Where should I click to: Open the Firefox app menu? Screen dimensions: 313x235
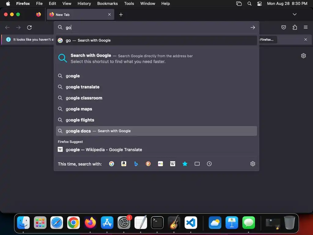click(23, 4)
